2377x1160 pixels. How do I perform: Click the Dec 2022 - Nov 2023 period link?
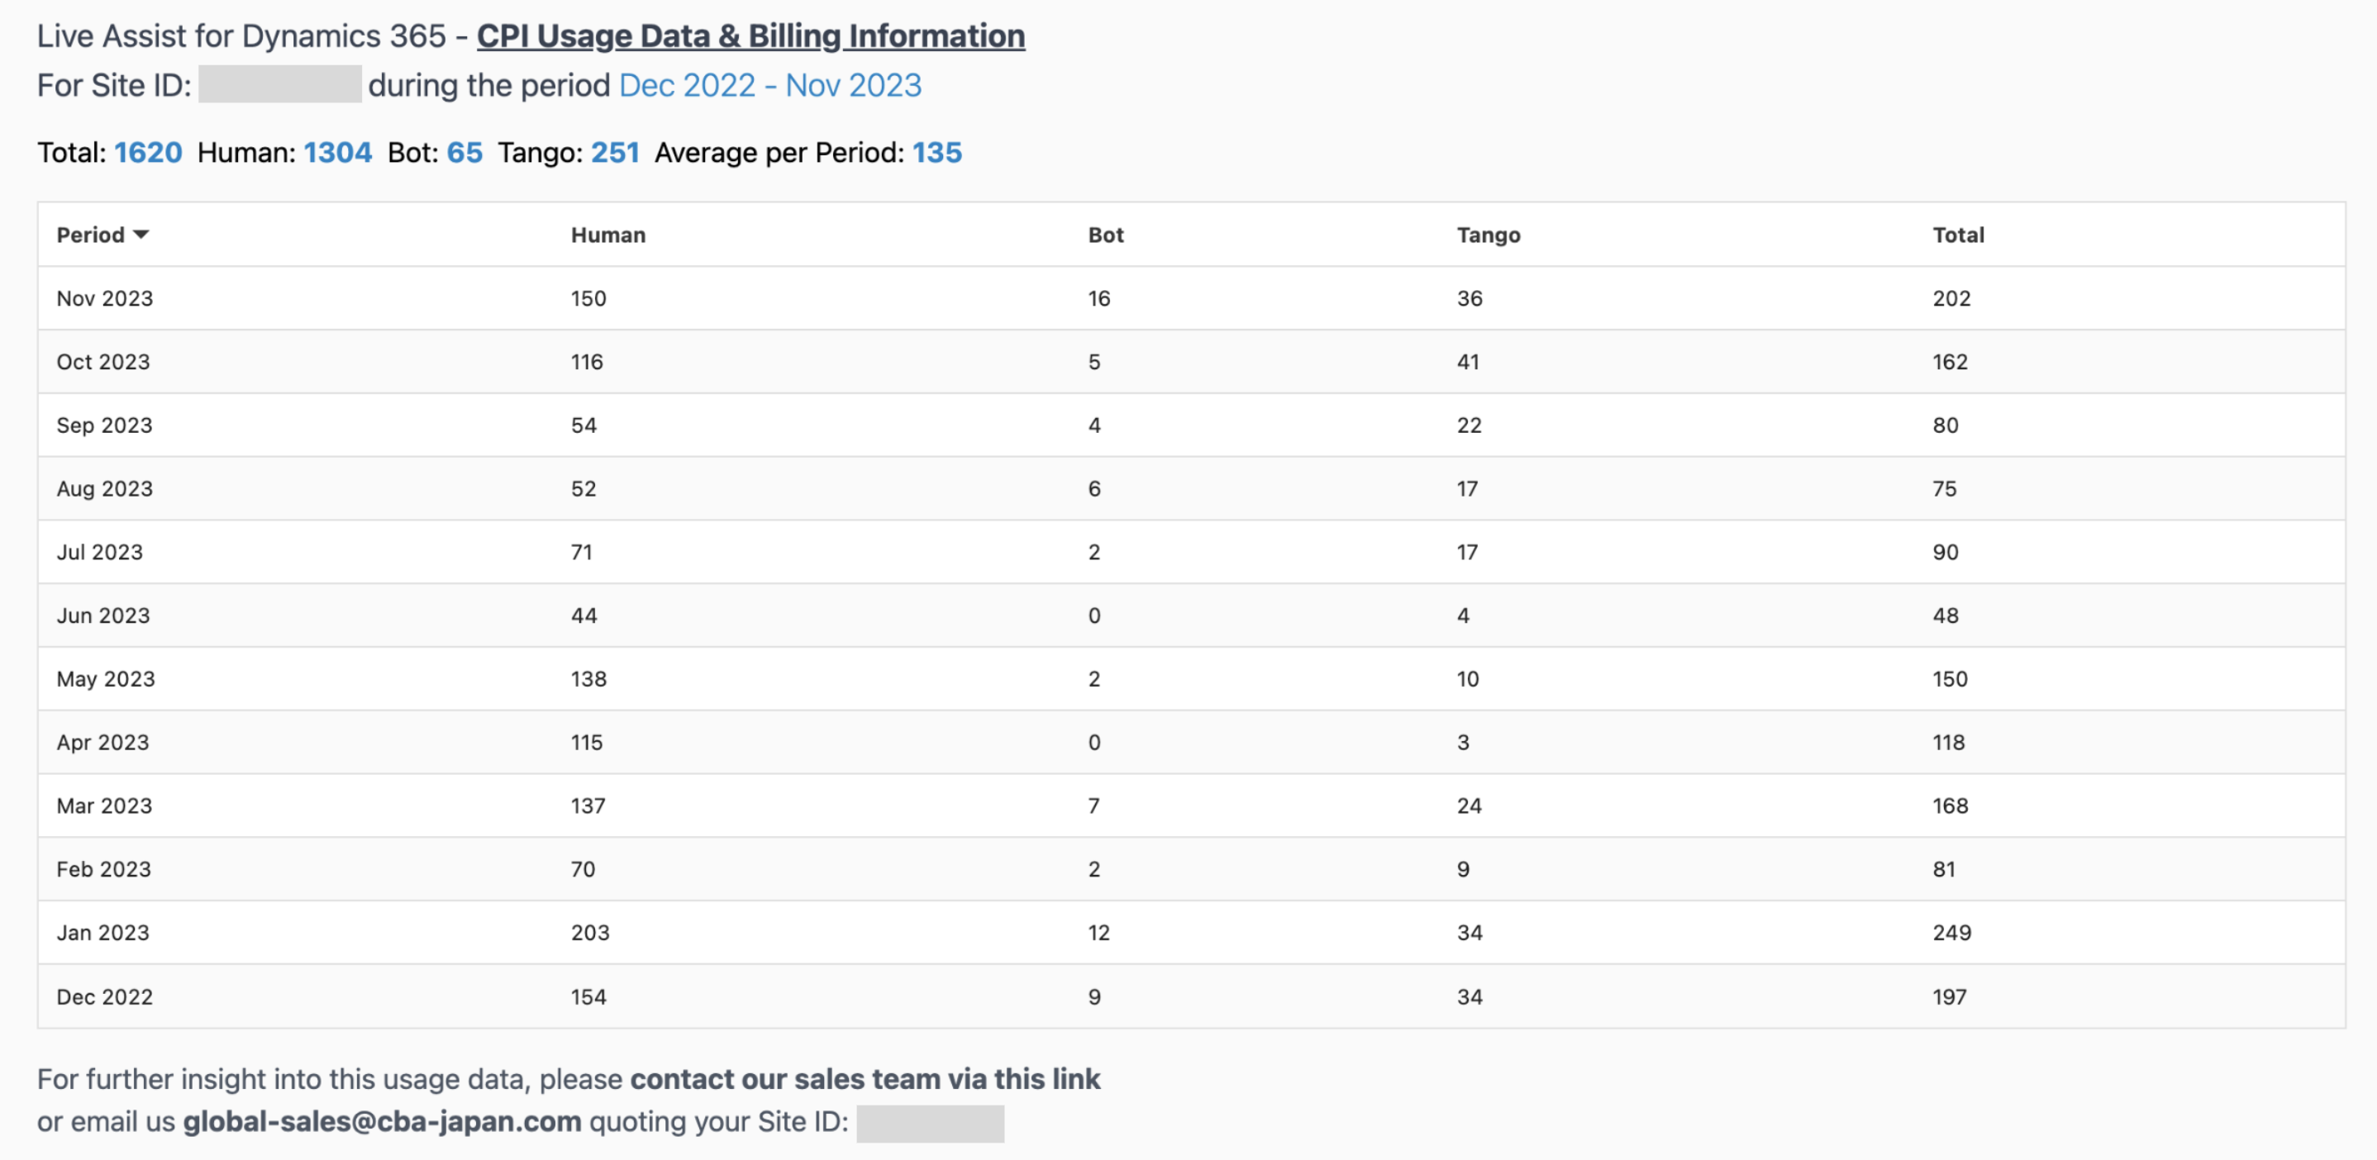pyautogui.click(x=769, y=85)
